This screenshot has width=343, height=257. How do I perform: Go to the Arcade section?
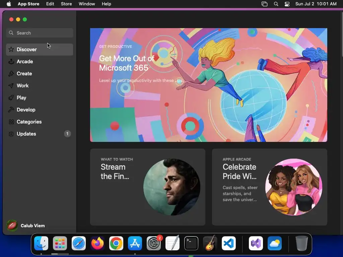[40, 62]
